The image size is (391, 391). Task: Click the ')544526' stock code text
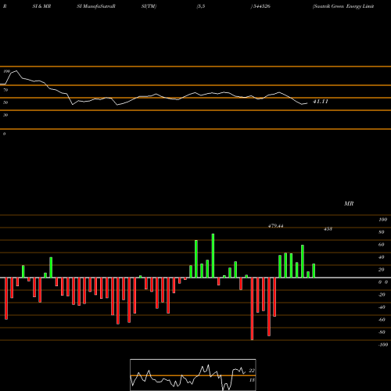pos(260,6)
